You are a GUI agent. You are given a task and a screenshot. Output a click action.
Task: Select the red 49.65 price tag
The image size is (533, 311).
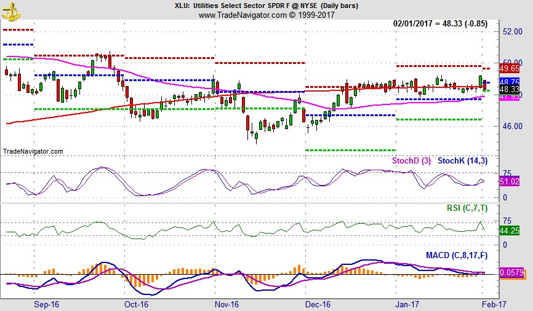click(510, 68)
